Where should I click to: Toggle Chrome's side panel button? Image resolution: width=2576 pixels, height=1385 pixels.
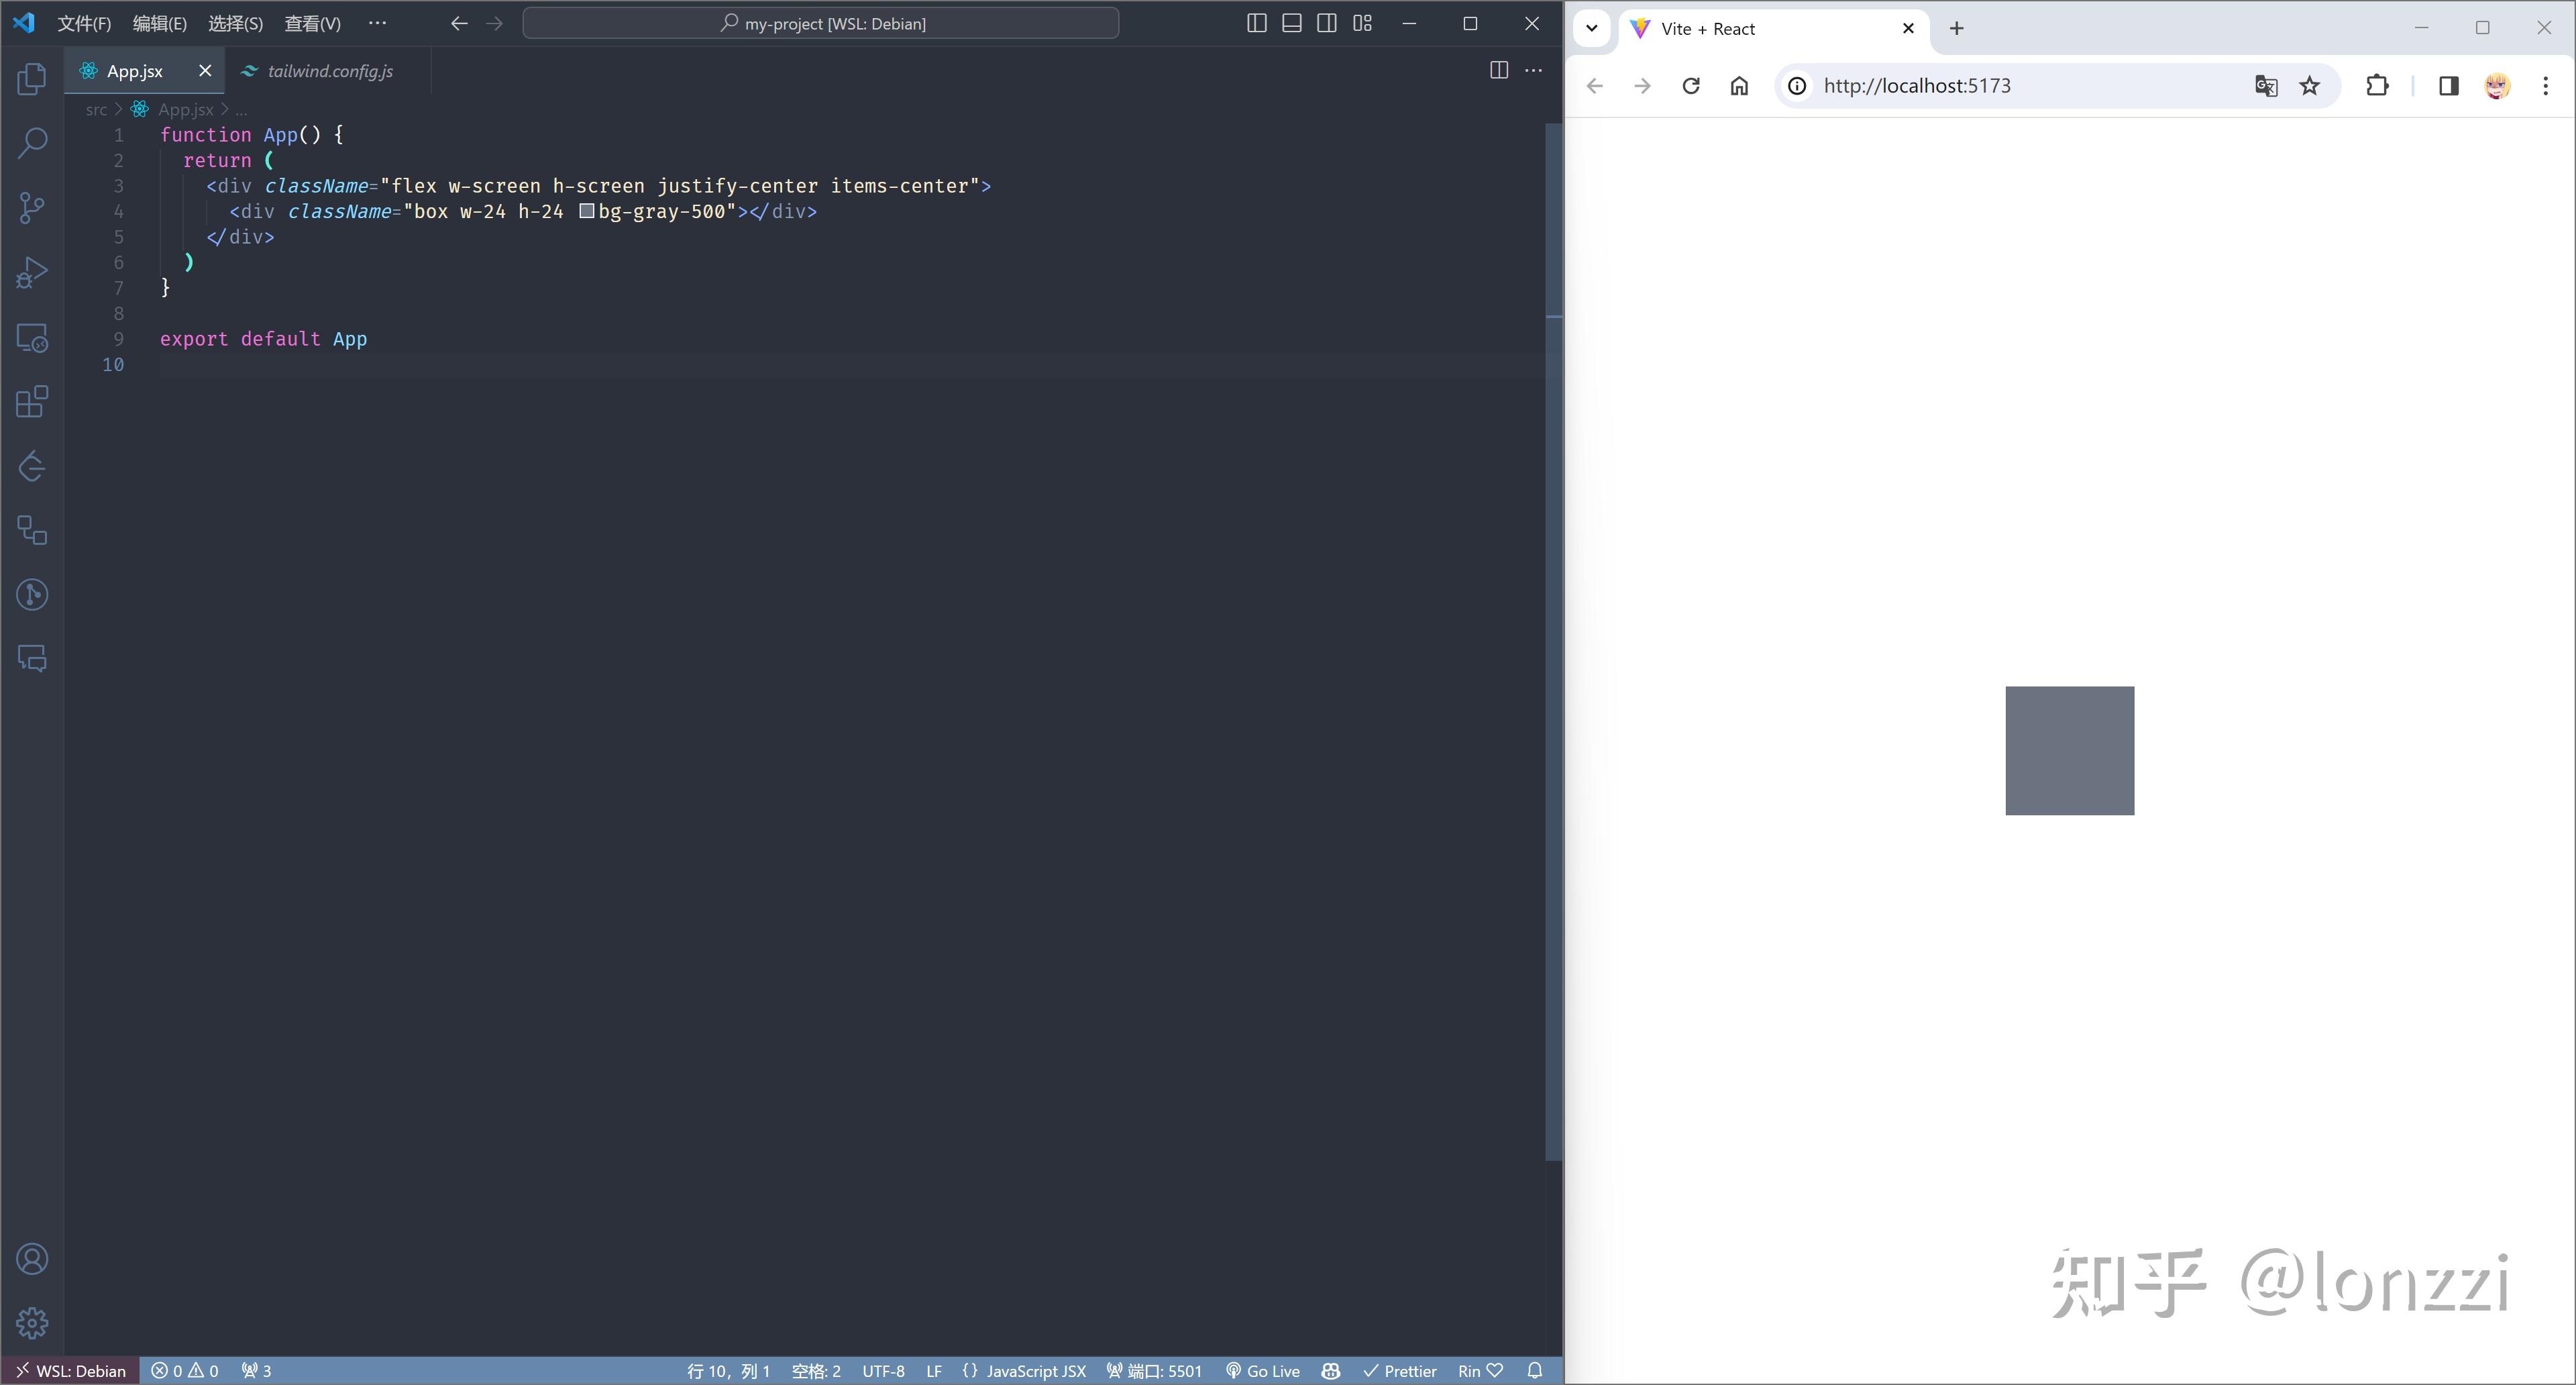pyautogui.click(x=2448, y=86)
